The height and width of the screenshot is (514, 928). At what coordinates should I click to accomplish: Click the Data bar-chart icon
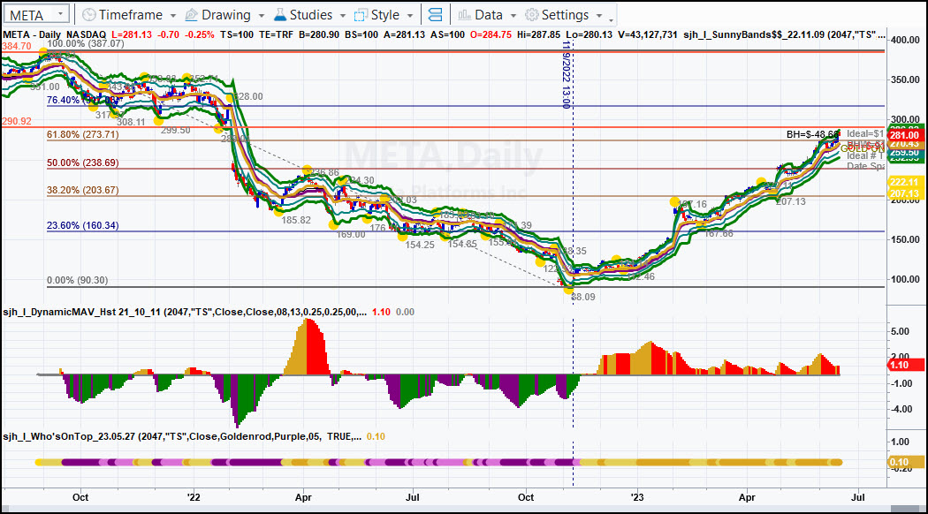click(x=465, y=15)
